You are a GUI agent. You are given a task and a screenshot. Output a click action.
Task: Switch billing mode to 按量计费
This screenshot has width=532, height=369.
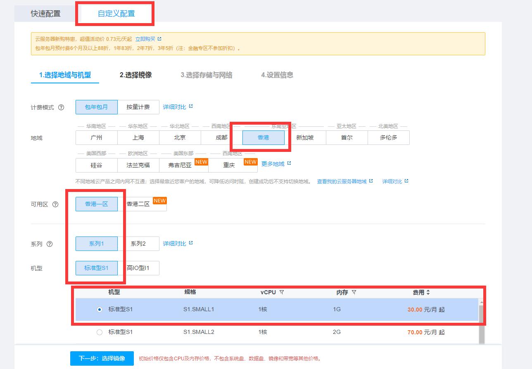tap(138, 107)
